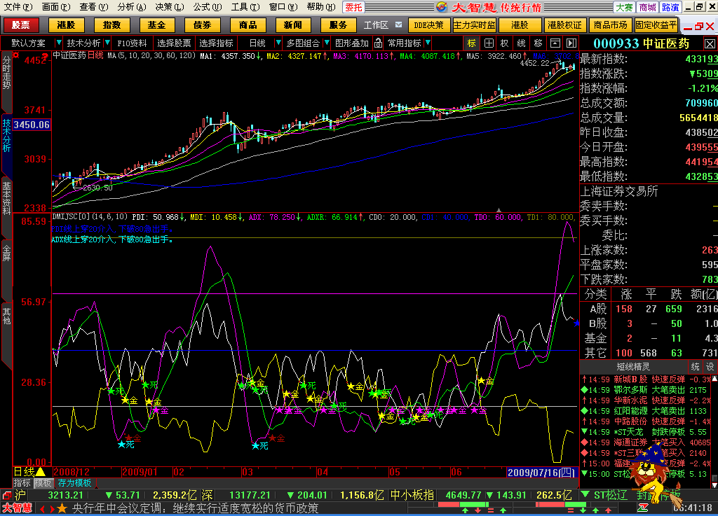Click the crosshair grid icon in chart toolbar
This screenshot has width=718, height=516.
pyautogui.click(x=489, y=43)
